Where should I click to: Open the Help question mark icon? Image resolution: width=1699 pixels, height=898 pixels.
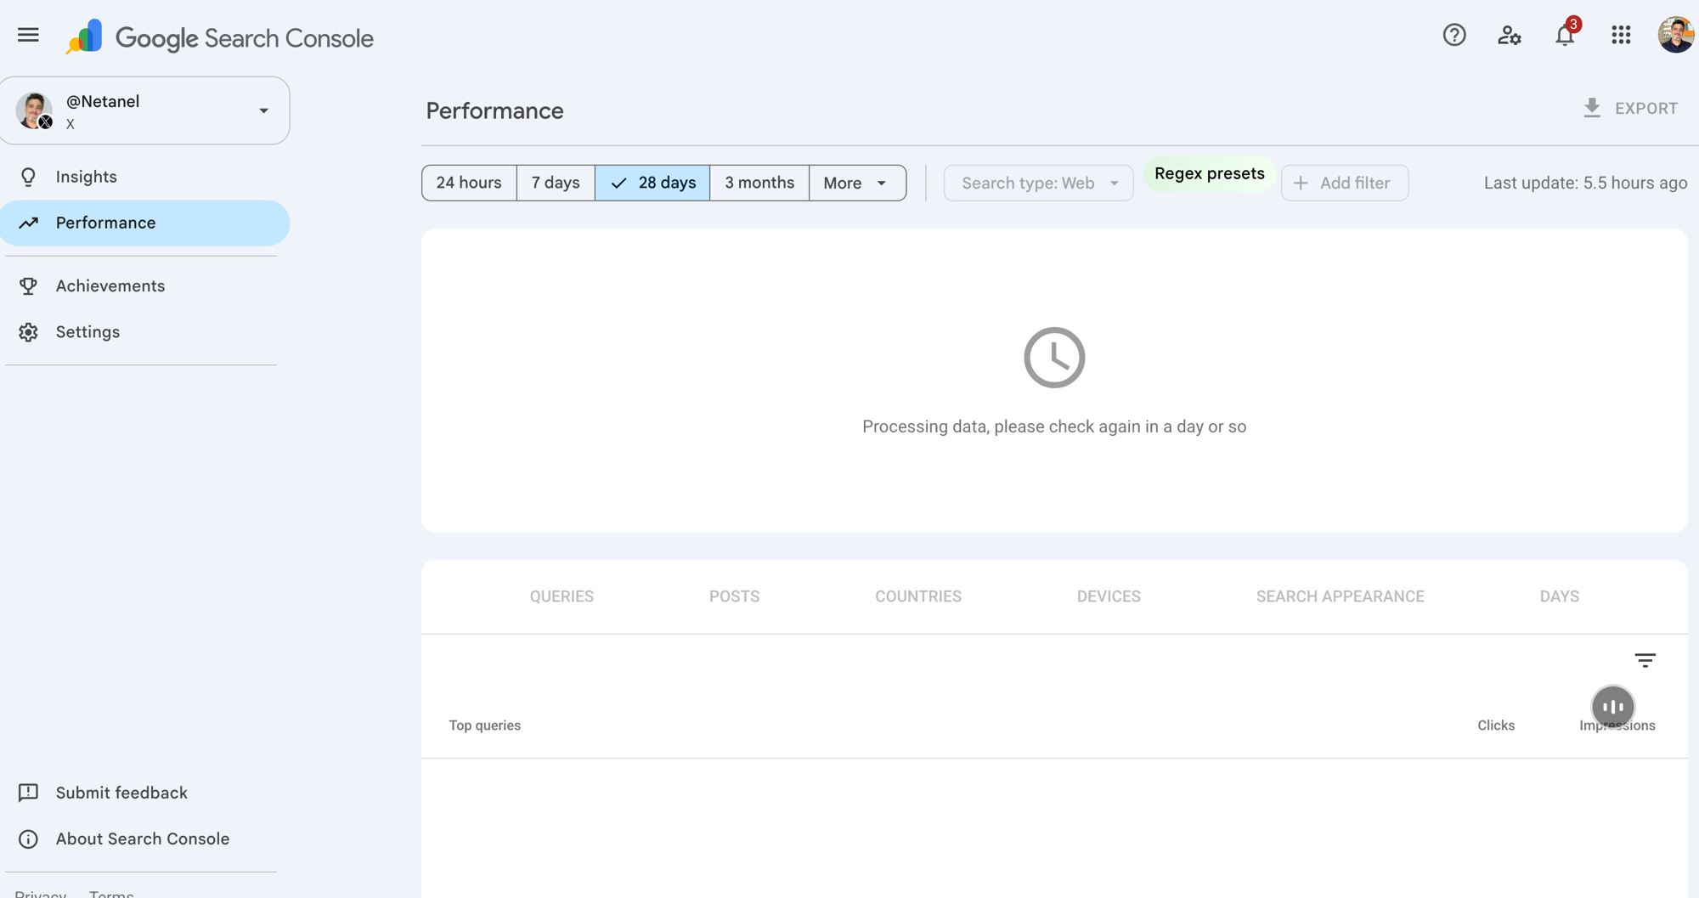tap(1454, 35)
